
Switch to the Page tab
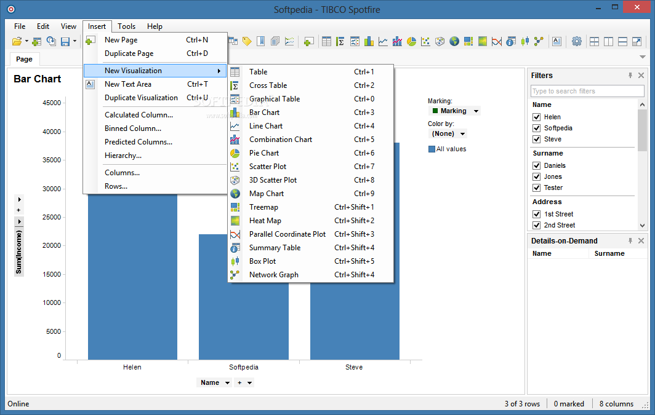(24, 59)
